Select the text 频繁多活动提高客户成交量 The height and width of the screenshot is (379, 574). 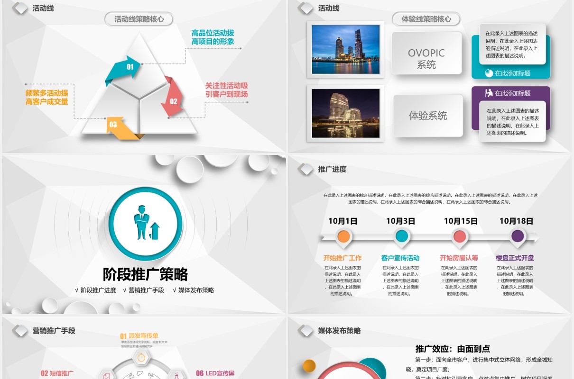pyautogui.click(x=46, y=98)
